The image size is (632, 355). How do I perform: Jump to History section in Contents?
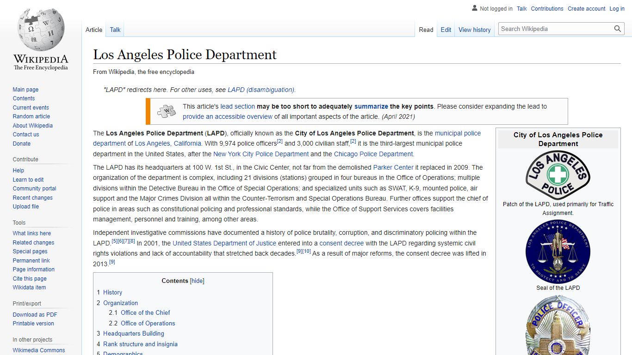click(112, 293)
